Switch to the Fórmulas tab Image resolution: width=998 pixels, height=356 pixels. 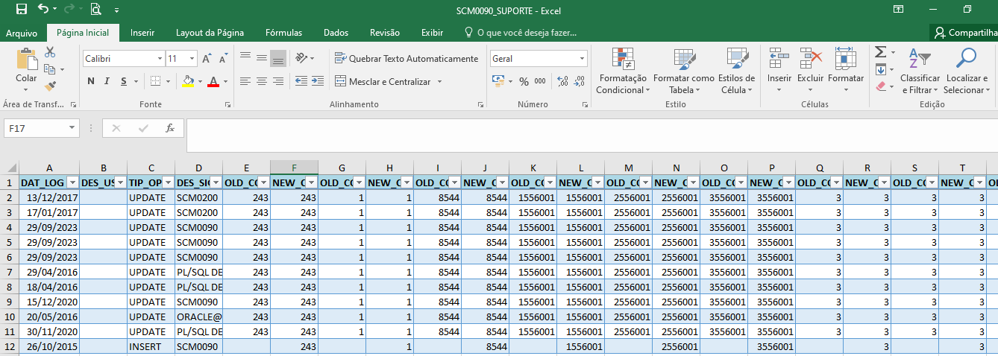pos(283,33)
